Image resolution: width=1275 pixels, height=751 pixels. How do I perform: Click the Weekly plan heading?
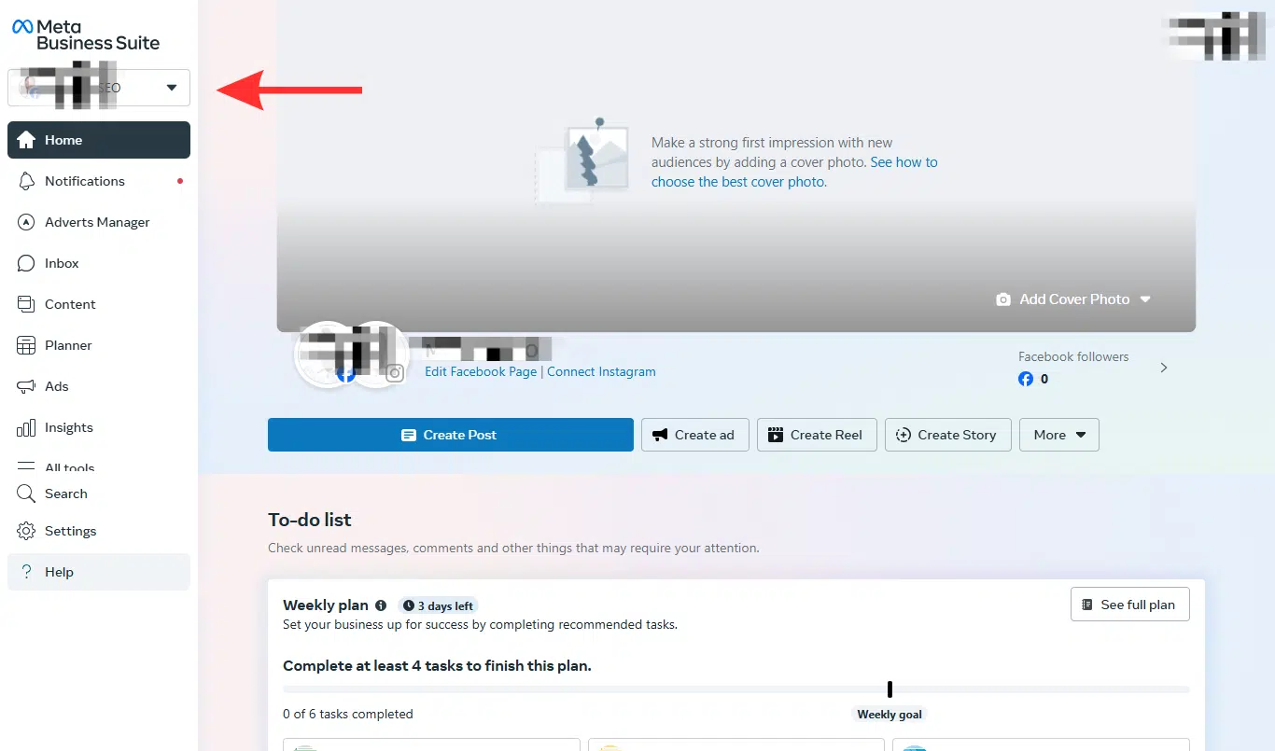(326, 605)
